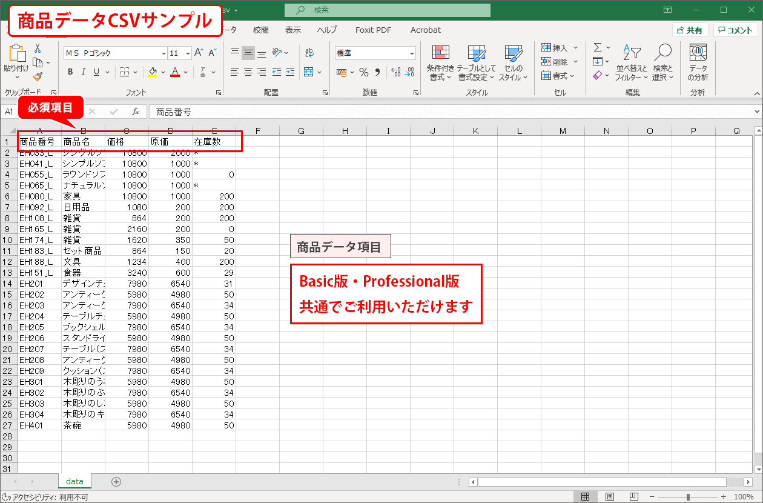763x503 pixels.
Task: Click the 共有 (Share) button
Action: click(x=690, y=30)
